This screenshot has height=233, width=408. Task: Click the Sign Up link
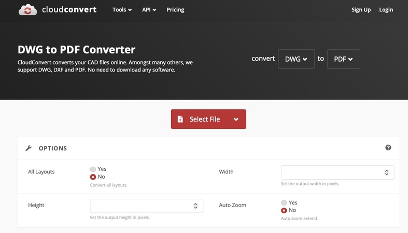361,10
